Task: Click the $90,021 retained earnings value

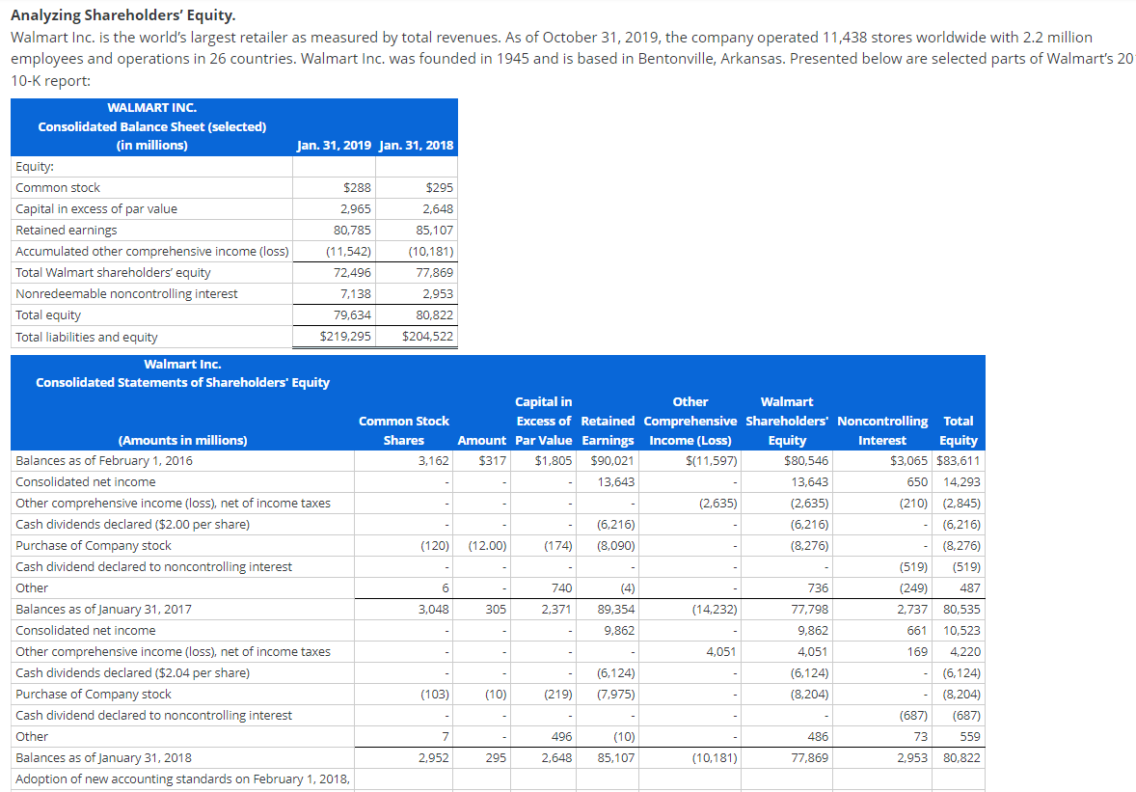Action: (x=612, y=461)
